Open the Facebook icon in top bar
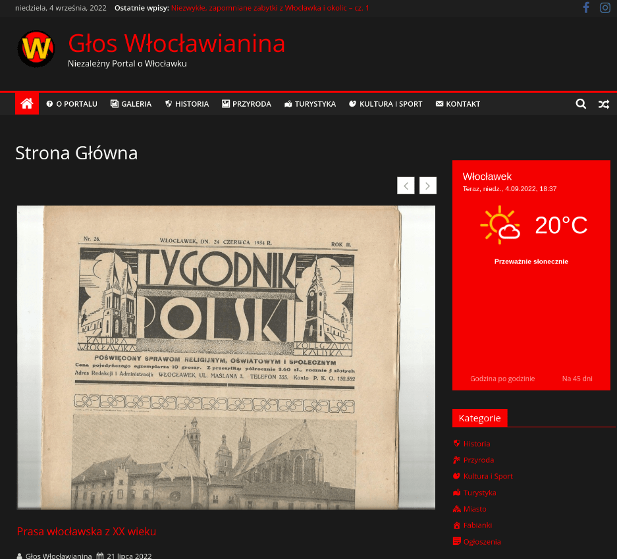617x559 pixels. coord(585,8)
